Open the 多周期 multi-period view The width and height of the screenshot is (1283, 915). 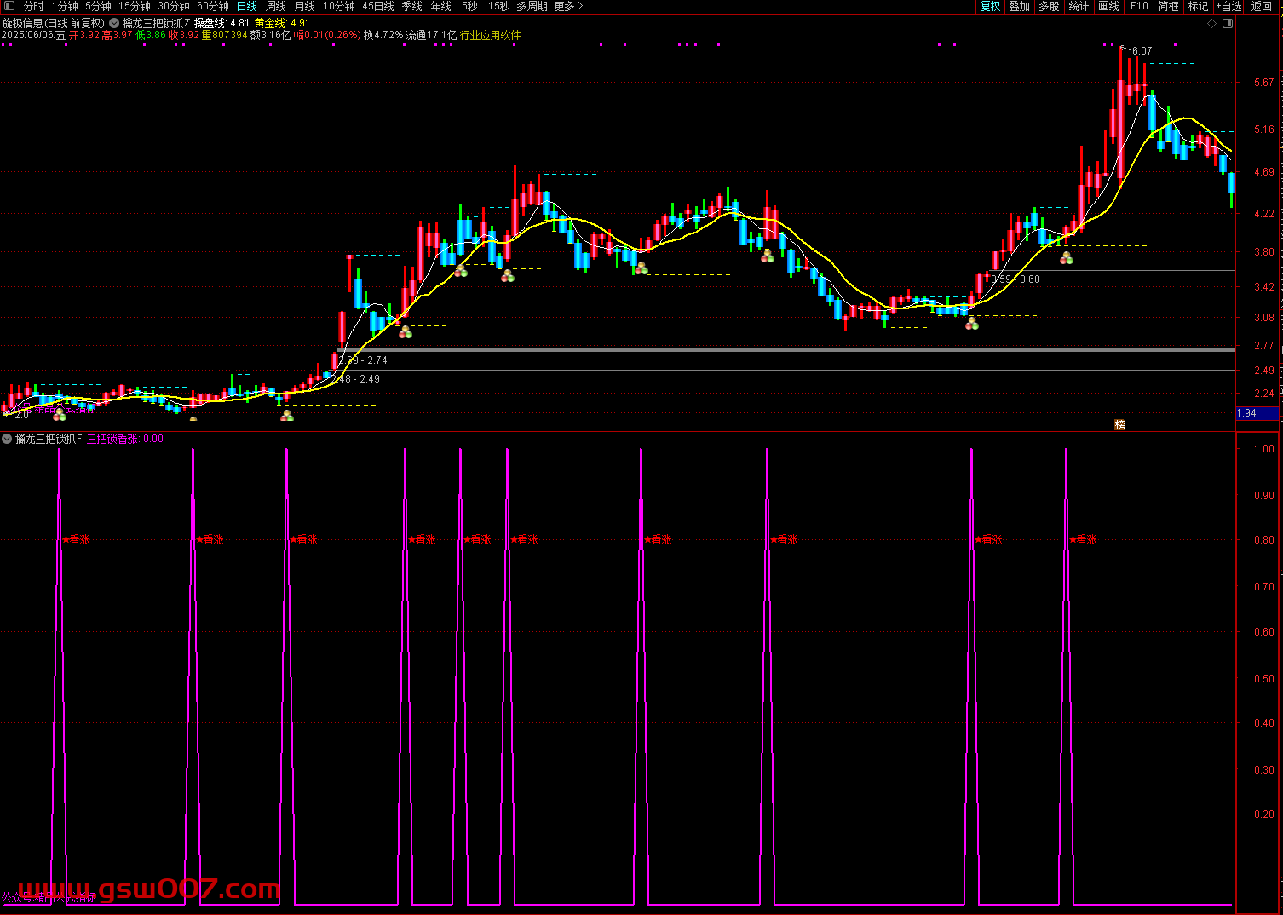(532, 6)
